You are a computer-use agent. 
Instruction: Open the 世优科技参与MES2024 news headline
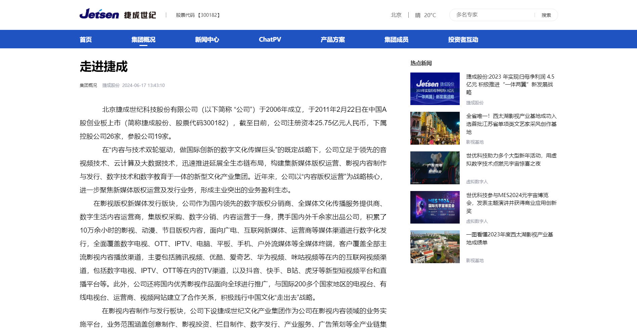(x=511, y=203)
